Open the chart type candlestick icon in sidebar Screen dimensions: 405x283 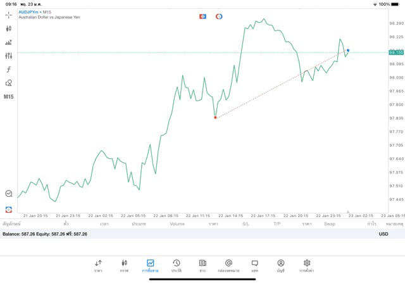click(9, 28)
